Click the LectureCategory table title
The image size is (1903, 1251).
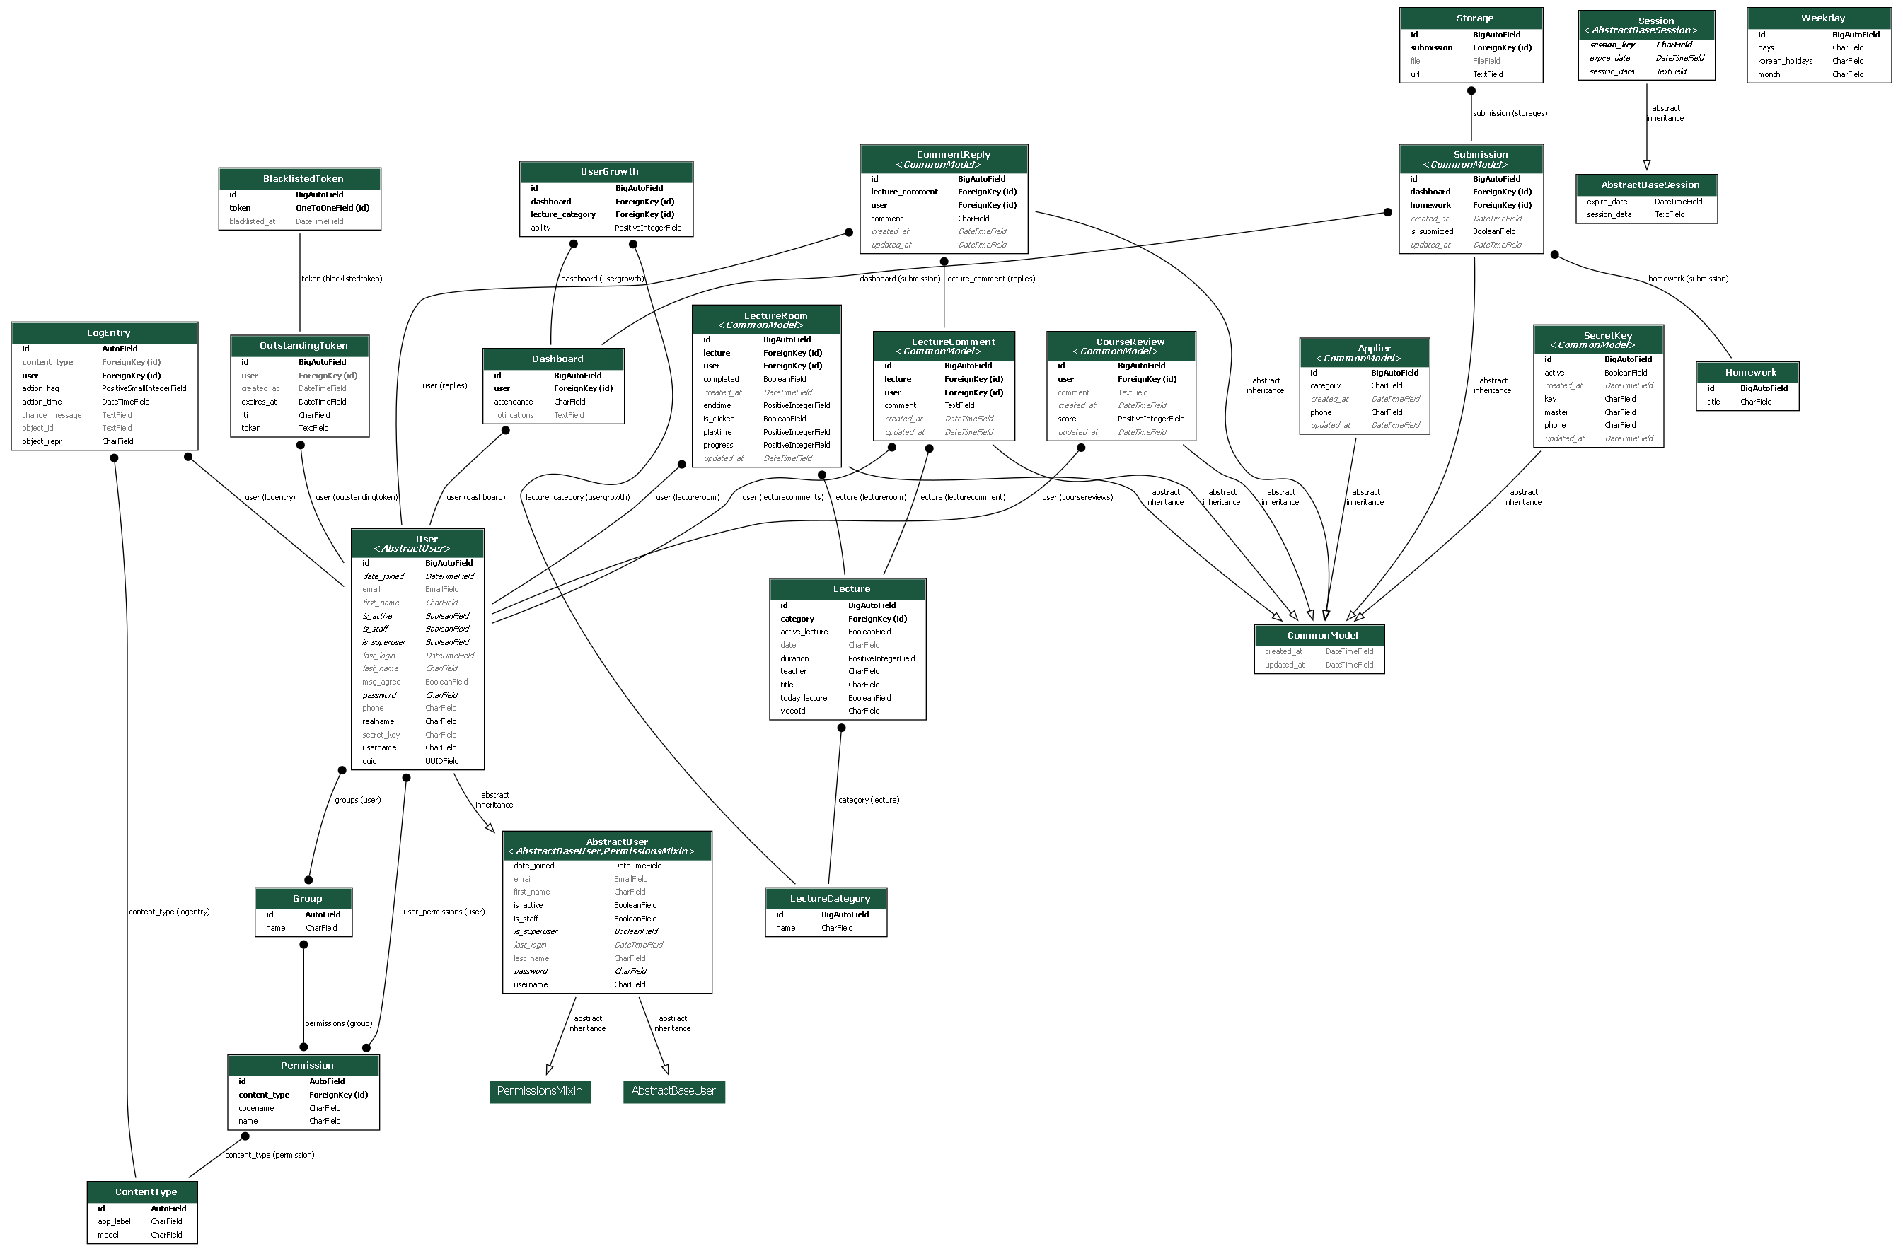coord(829,899)
